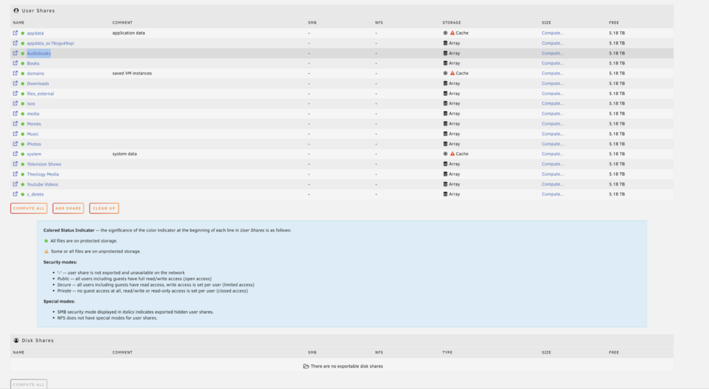Click the Clean Up button

coord(104,208)
